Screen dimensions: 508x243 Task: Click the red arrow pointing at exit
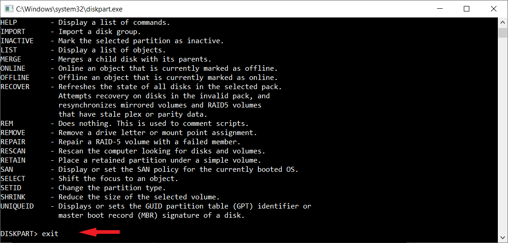point(100,233)
